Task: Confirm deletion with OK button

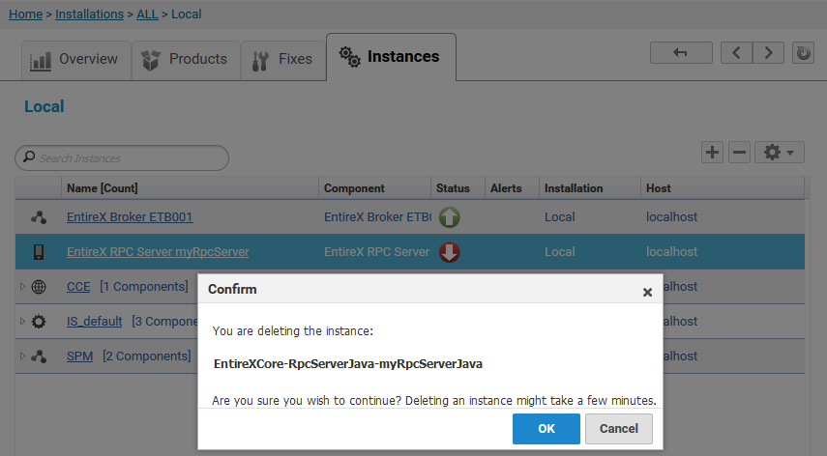Action: [546, 429]
